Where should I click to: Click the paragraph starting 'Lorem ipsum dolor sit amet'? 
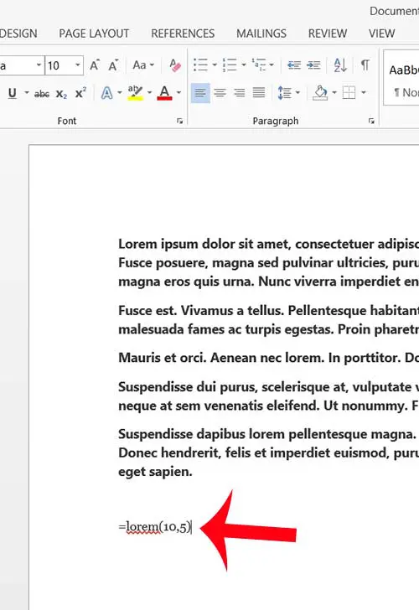[x=268, y=262]
